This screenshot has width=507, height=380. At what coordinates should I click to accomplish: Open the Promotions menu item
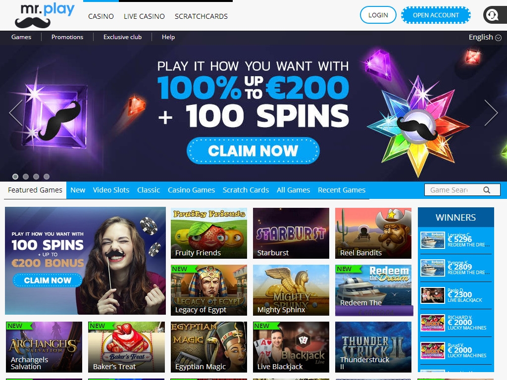pos(67,37)
